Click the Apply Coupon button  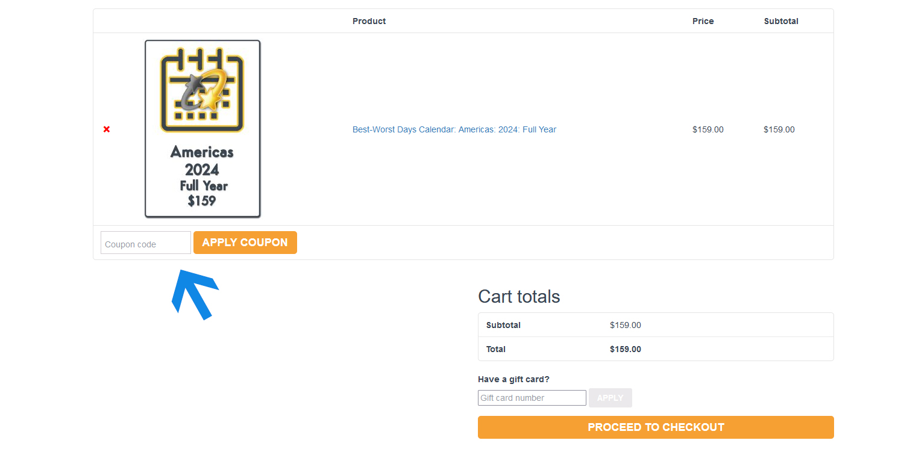tap(245, 243)
